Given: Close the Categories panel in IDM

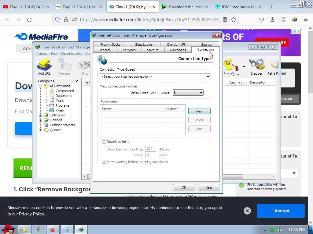Looking at the screenshot, I should click(x=77, y=81).
